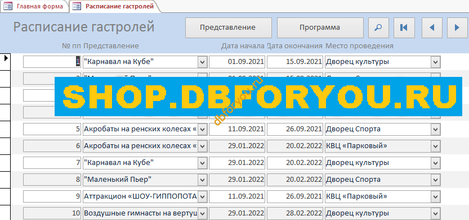The image size is (469, 220).
Task: Go to first record icon
Action: [404, 27]
